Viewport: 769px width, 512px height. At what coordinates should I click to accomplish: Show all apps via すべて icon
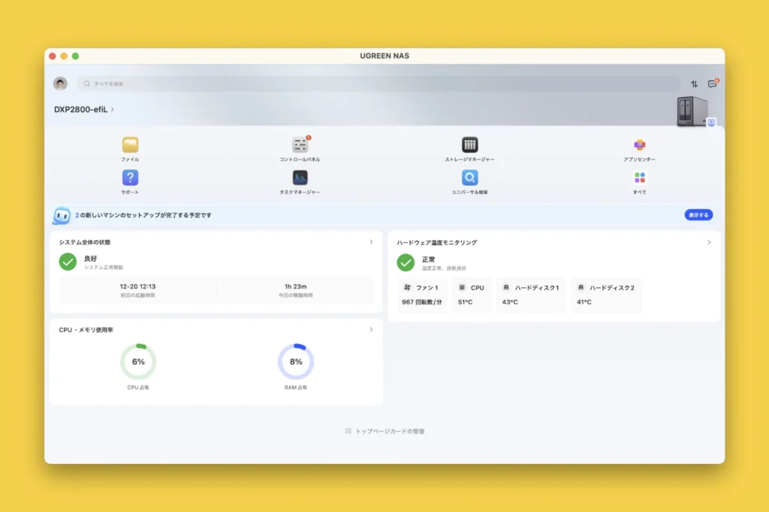click(x=639, y=178)
